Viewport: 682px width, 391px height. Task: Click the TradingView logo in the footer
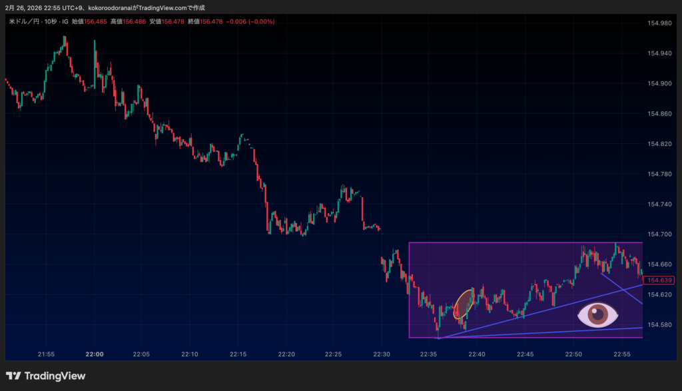point(46,376)
